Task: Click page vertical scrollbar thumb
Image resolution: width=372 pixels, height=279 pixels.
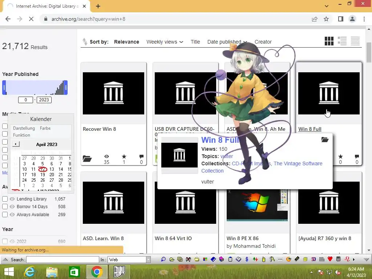Action: pos(369,53)
